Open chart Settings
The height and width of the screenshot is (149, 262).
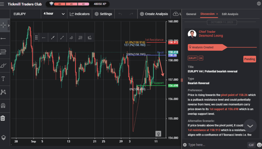[103, 14]
